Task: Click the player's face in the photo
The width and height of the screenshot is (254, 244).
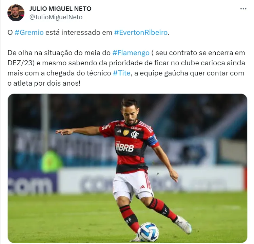Action: (130, 114)
